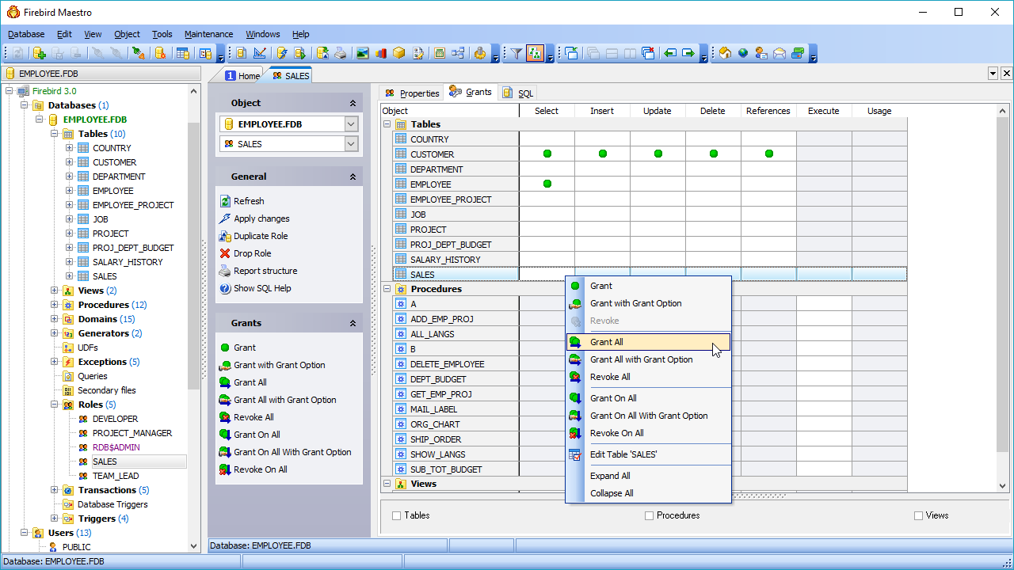Viewport: 1014px width, 570px height.
Task: Enable the Tables checkbox below the grid
Action: point(396,515)
